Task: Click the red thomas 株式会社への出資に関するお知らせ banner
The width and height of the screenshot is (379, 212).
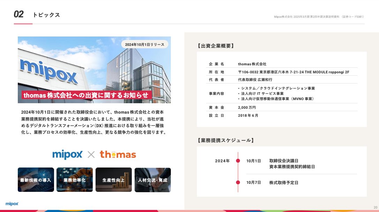Action: [x=86, y=95]
